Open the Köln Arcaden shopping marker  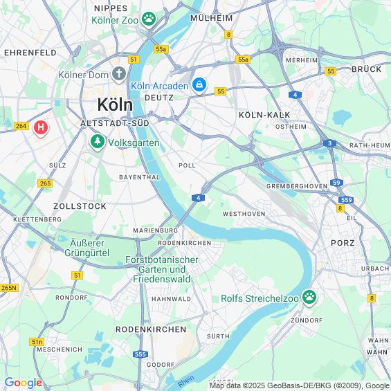[199, 85]
